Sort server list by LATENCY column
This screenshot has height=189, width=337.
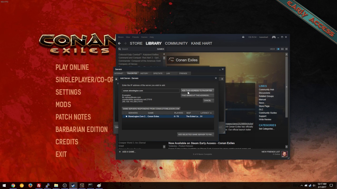point(206,113)
